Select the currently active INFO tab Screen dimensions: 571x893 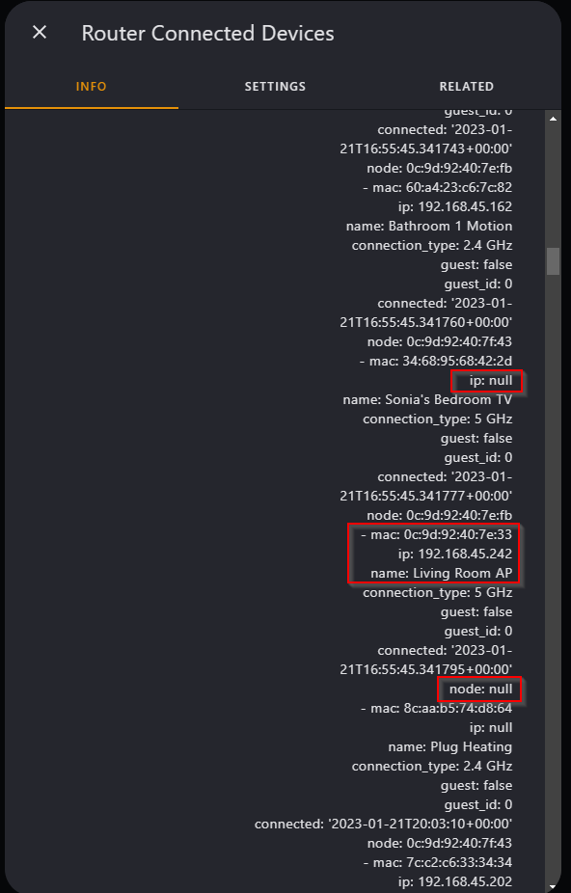click(91, 86)
